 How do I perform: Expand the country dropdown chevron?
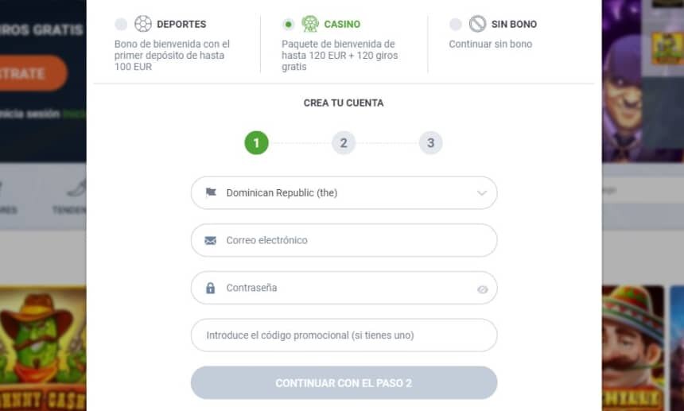tap(482, 192)
